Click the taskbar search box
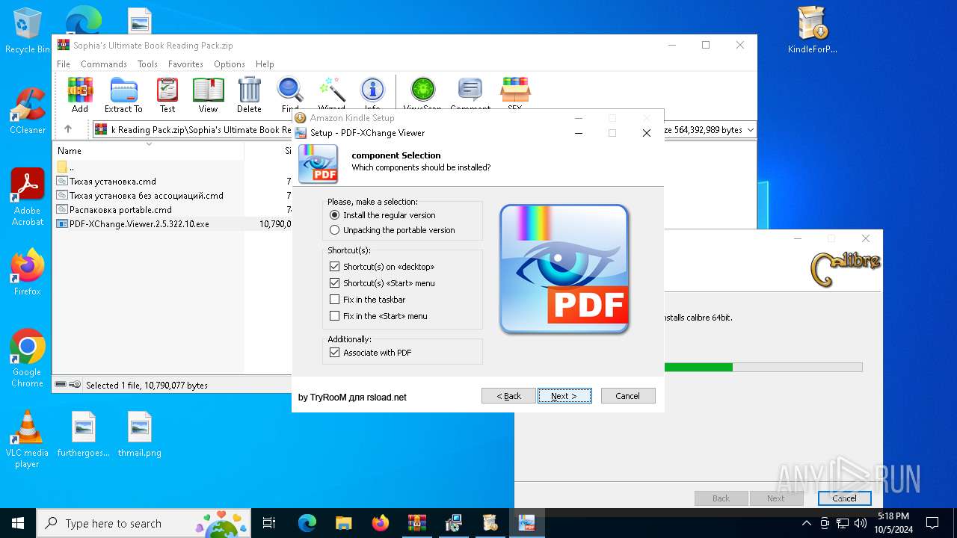957x538 pixels. click(144, 523)
